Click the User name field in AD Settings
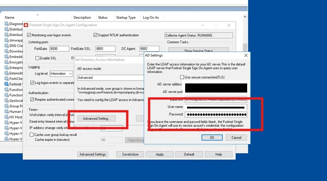Screen dimensions: 327x181 216,107
